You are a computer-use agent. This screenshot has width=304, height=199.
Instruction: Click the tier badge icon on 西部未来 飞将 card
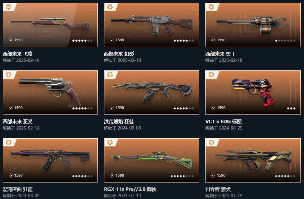pyautogui.click(x=9, y=7)
